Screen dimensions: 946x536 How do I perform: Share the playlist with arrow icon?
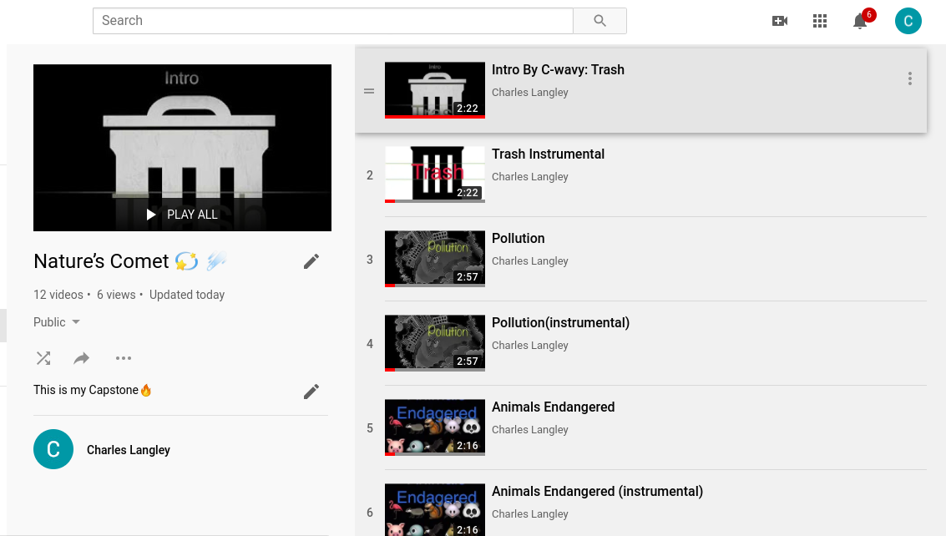82,358
